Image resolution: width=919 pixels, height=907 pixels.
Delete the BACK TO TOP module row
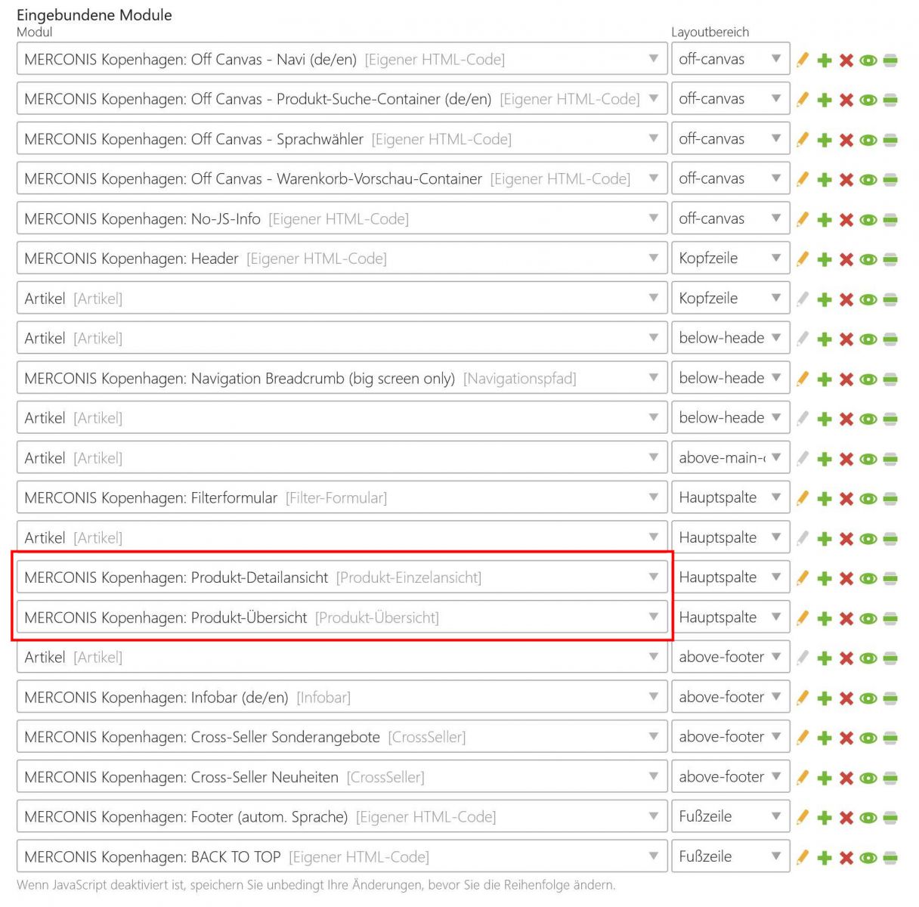click(846, 858)
